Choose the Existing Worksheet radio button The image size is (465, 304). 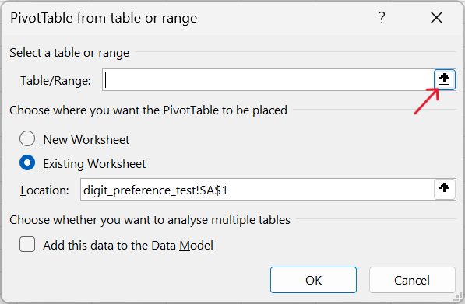click(27, 162)
